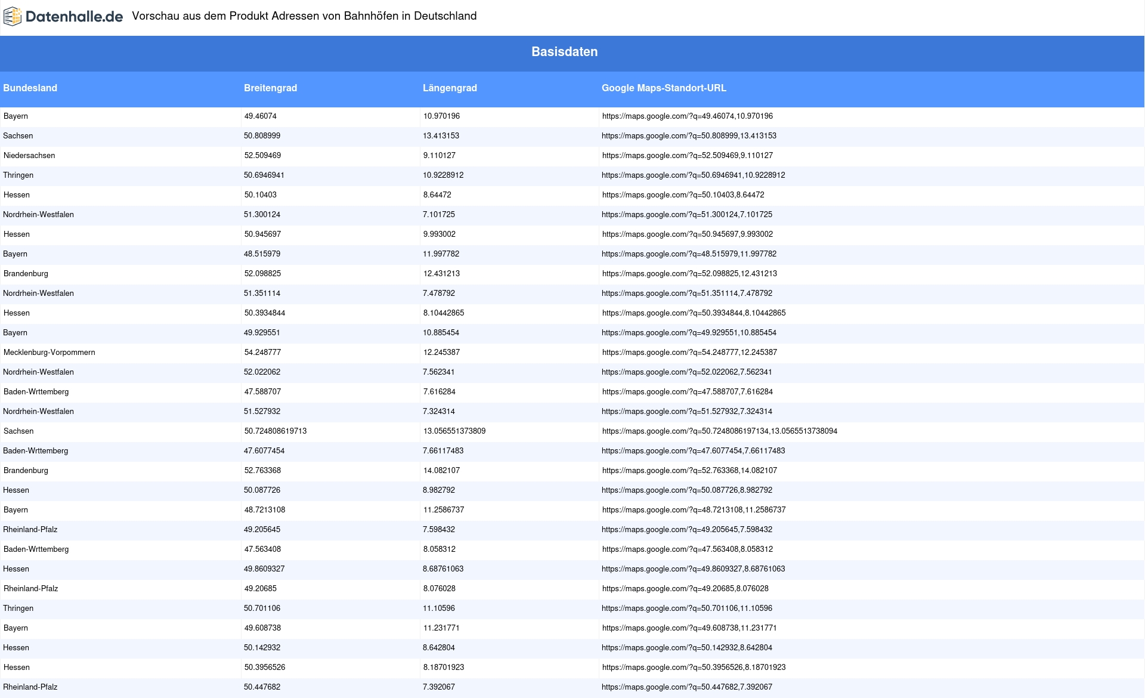Click Breitengrad value 49.20685

point(261,589)
